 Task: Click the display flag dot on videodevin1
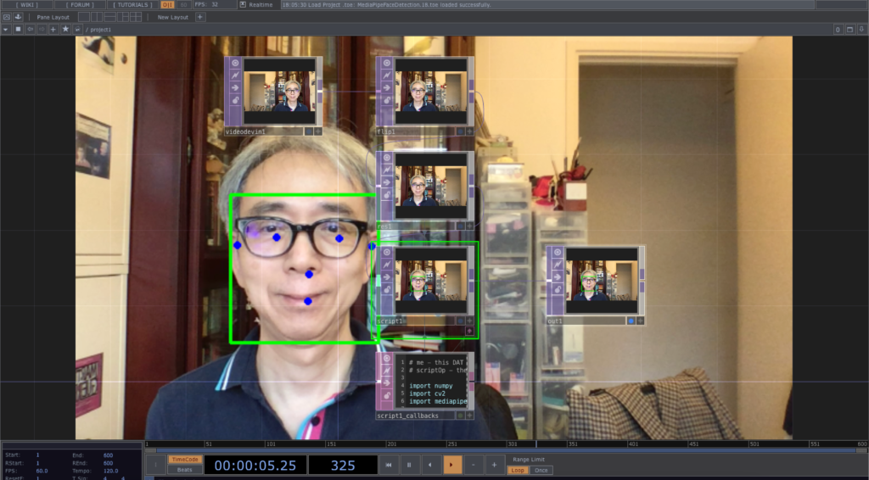(x=309, y=131)
